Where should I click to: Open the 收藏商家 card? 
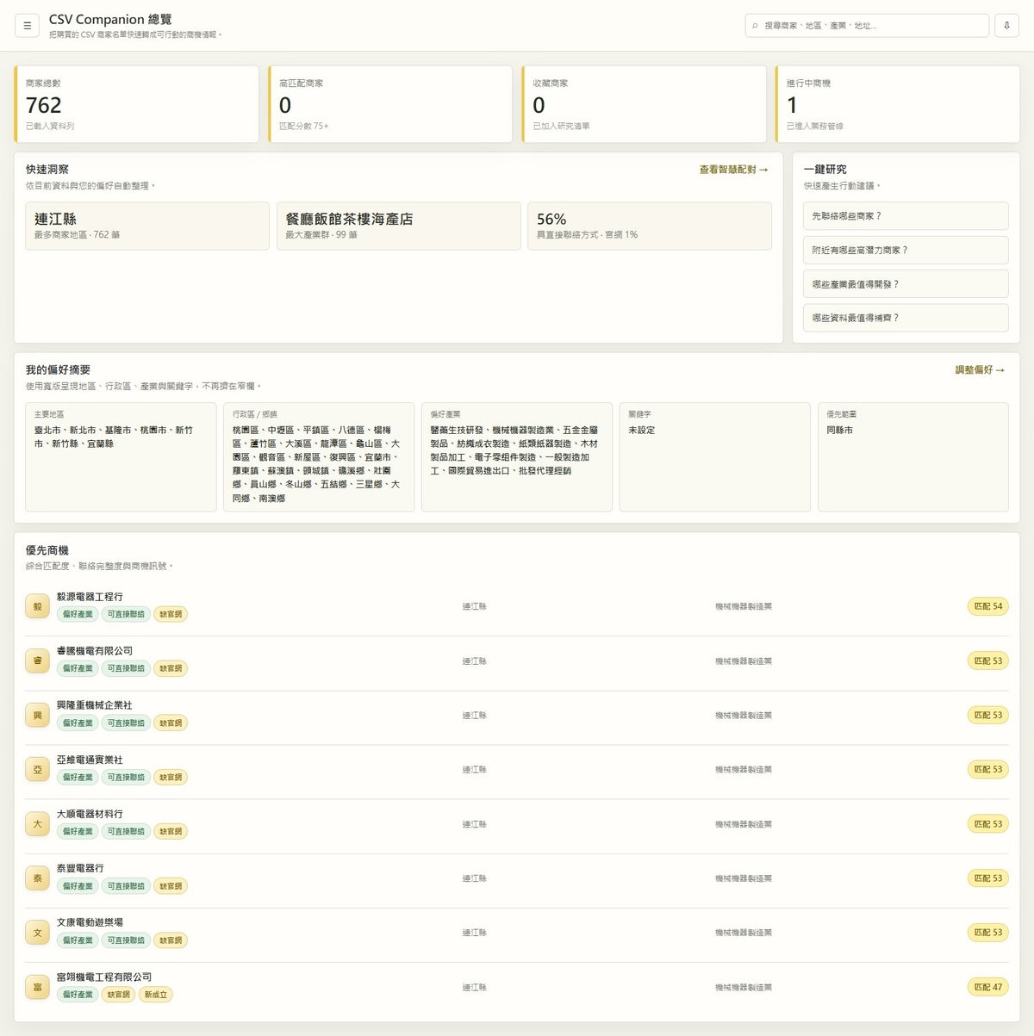644,104
